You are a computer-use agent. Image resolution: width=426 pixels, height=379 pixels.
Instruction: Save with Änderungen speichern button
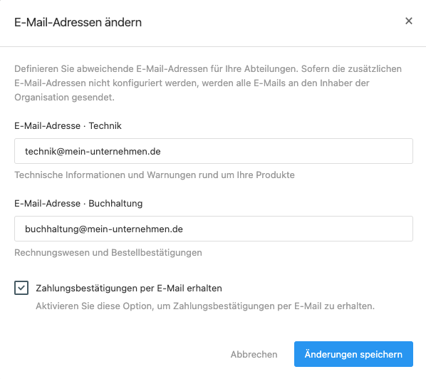pos(353,354)
